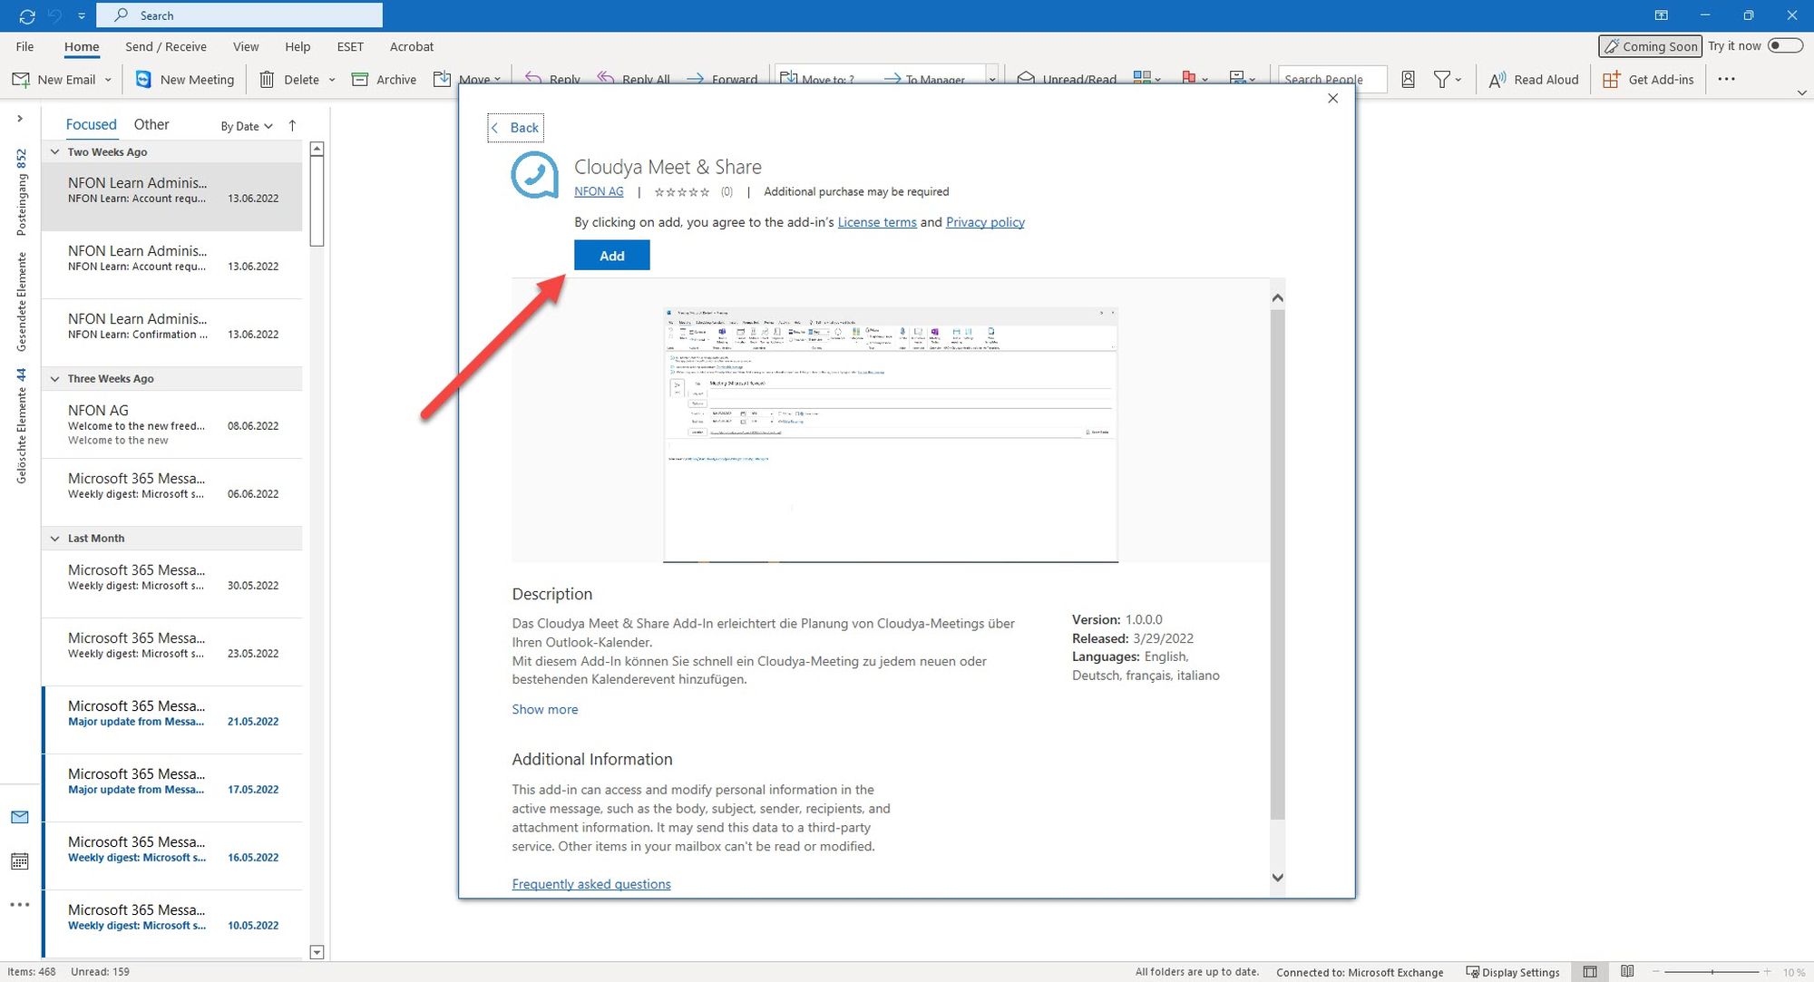Click the Archive toolbar icon
The height and width of the screenshot is (982, 1814).
point(360,80)
